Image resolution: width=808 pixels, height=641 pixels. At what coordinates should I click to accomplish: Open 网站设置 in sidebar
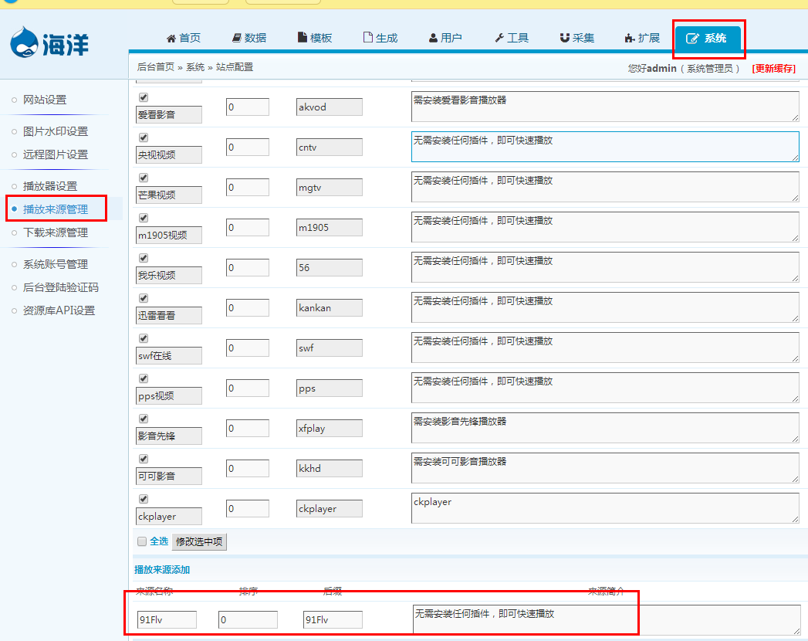tap(45, 100)
